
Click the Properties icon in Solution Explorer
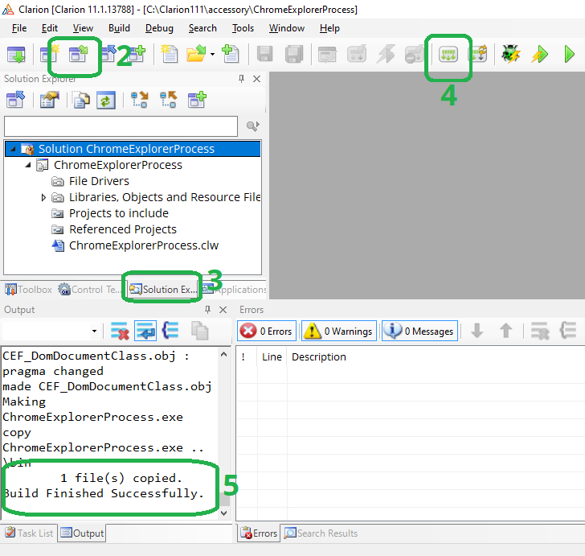coord(50,101)
